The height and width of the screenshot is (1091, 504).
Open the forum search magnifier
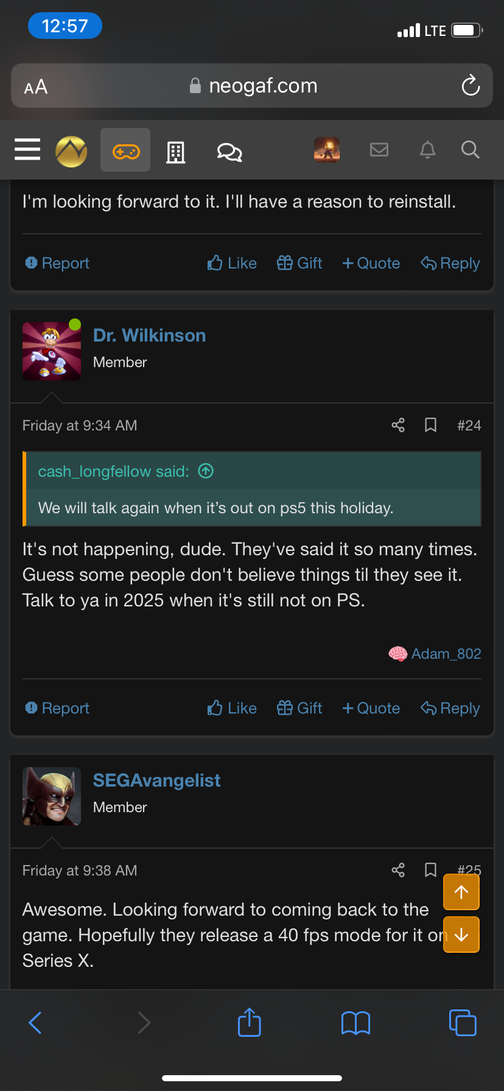coord(471,150)
